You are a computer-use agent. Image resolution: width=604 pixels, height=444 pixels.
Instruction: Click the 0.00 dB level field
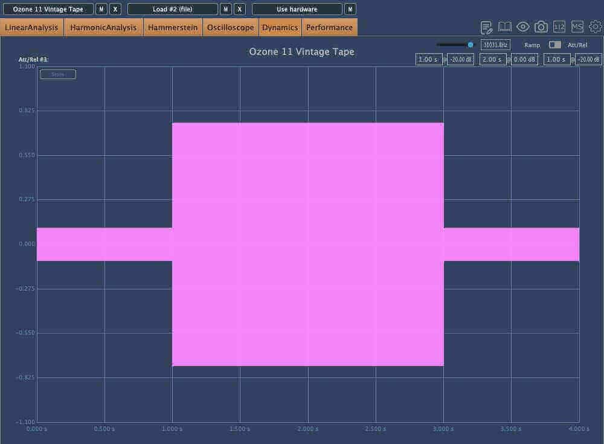(x=525, y=60)
